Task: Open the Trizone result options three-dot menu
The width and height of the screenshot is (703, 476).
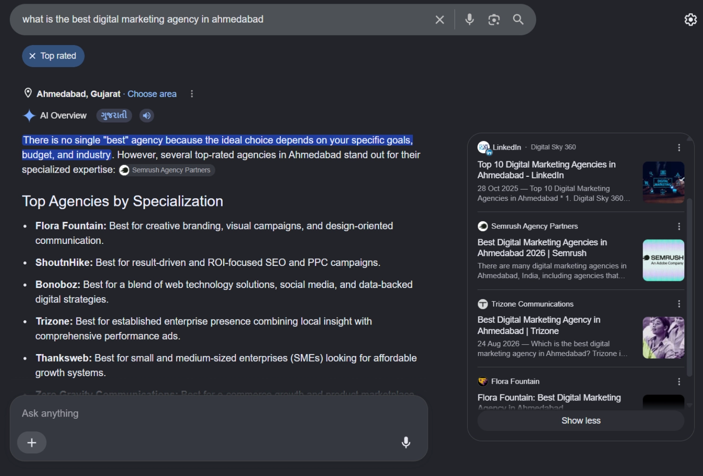Action: 679,304
